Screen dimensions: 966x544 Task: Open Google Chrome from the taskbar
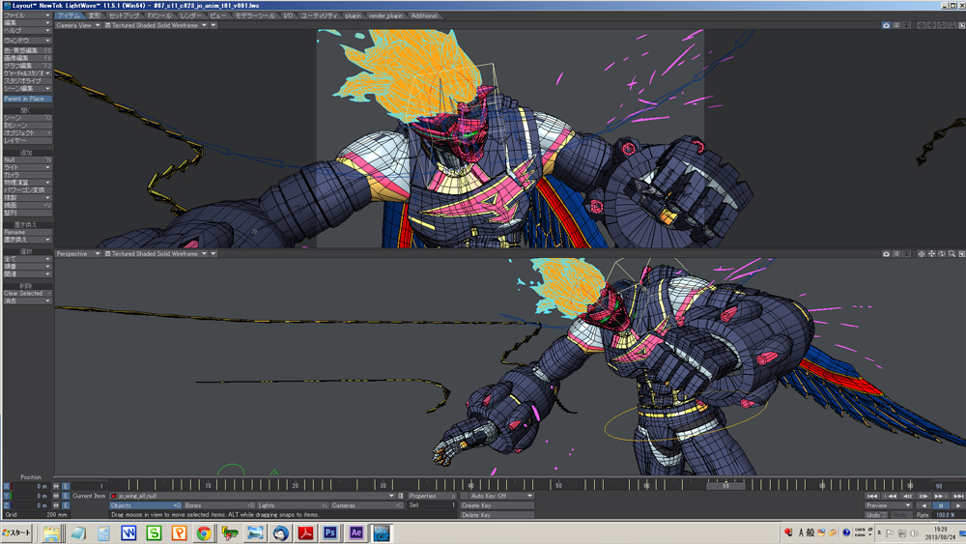pos(205,532)
